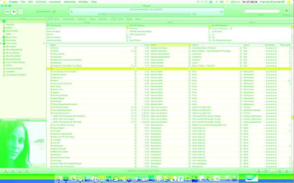Open the Purchased playlist
294x183 pixels.
[11, 40]
